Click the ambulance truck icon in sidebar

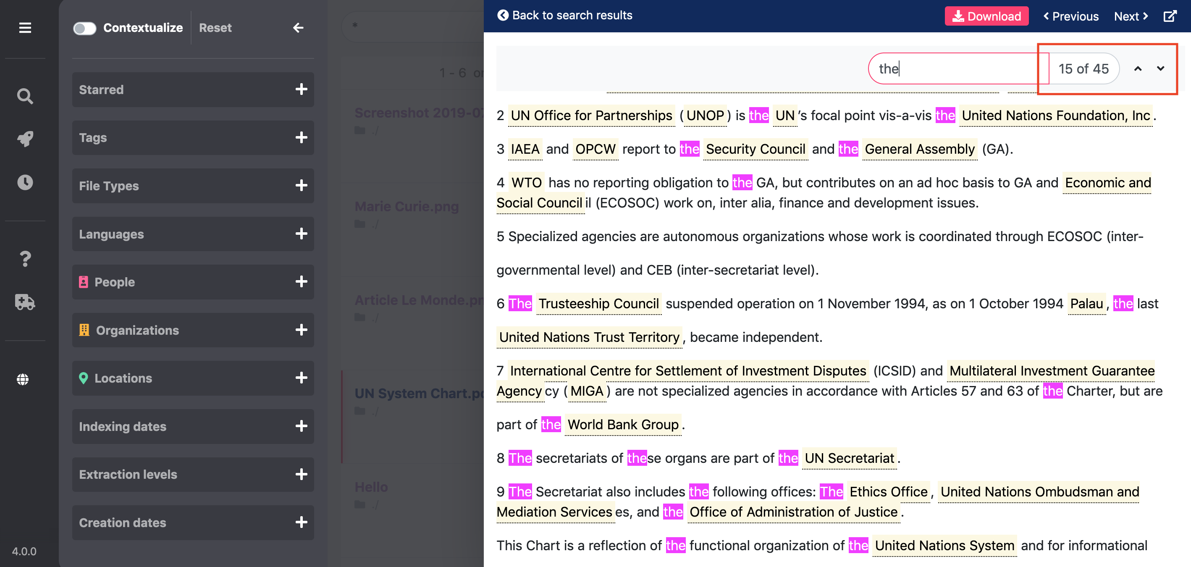[25, 302]
